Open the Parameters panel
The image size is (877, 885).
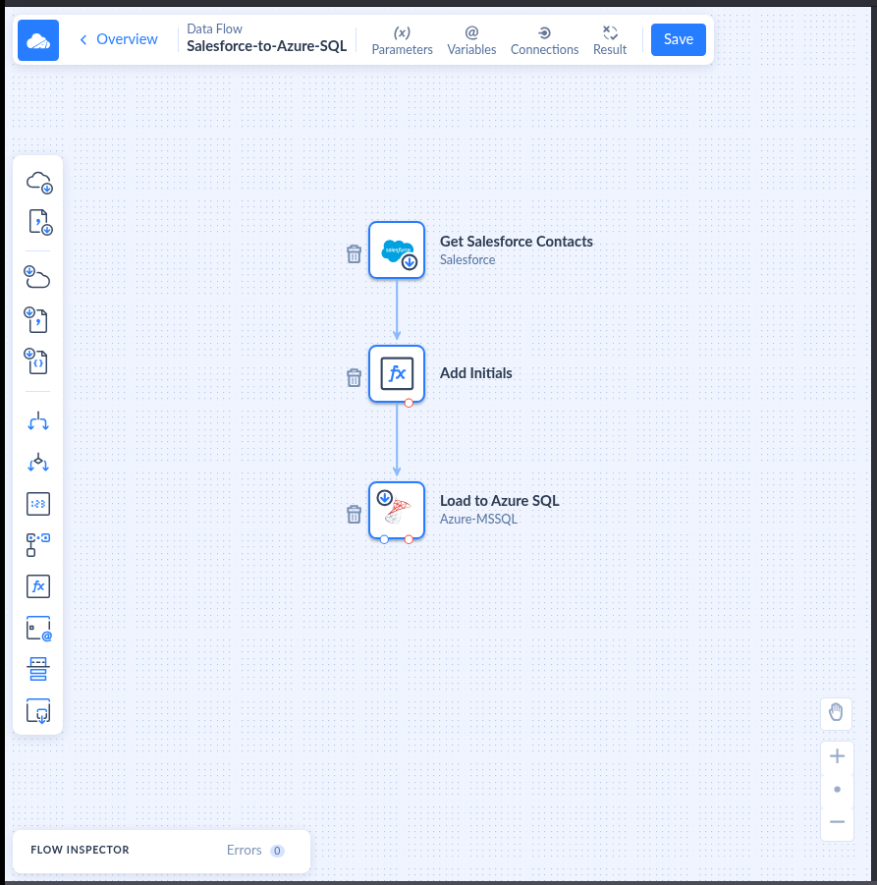(x=402, y=40)
